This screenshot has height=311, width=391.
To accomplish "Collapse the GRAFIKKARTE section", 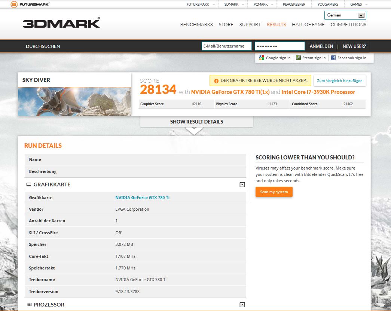I will tap(242, 185).
